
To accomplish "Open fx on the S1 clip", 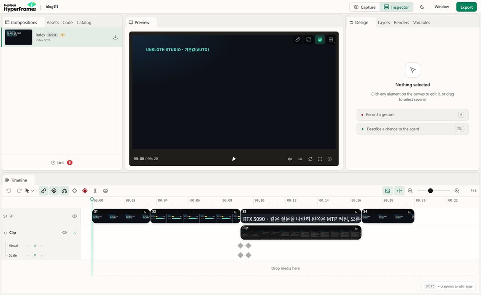I will pyautogui.click(x=145, y=212).
